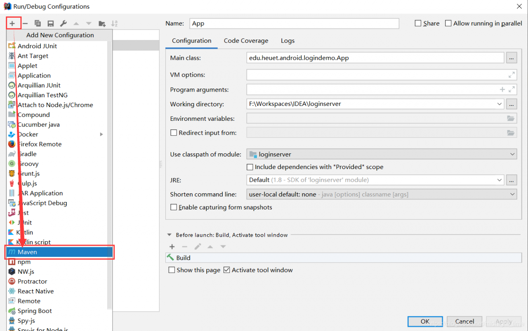
Task: Enable Include dependencies with Provided scope
Action: [x=250, y=167]
